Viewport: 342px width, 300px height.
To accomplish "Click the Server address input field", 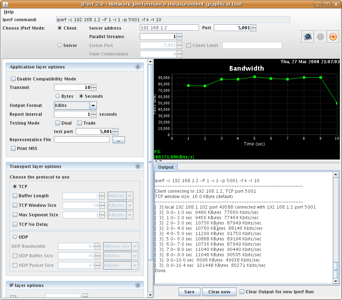I will (169, 28).
